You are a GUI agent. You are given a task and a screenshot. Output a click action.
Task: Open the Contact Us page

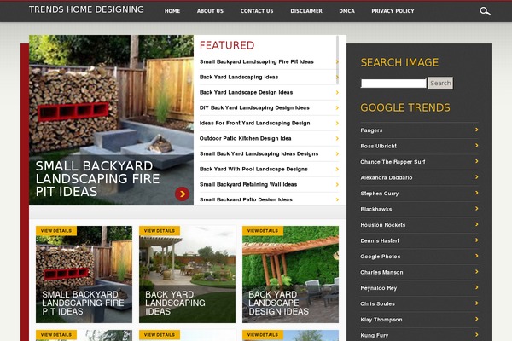pos(257,11)
